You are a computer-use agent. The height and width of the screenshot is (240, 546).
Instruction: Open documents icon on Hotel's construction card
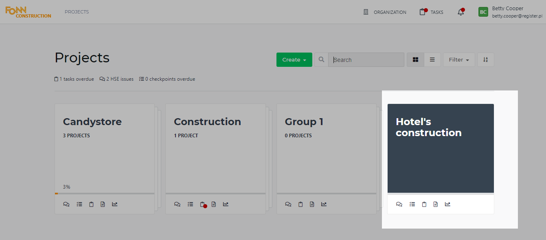coord(436,204)
